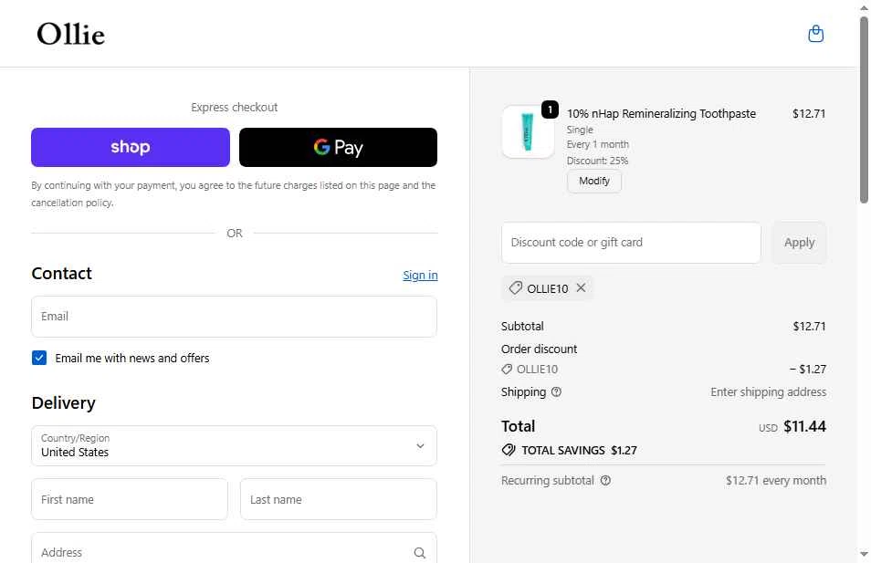Click 'Enter shipping address' text

(768, 392)
